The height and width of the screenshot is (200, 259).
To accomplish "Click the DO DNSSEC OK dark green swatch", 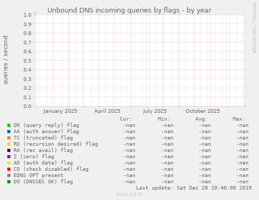I will click(x=9, y=182).
